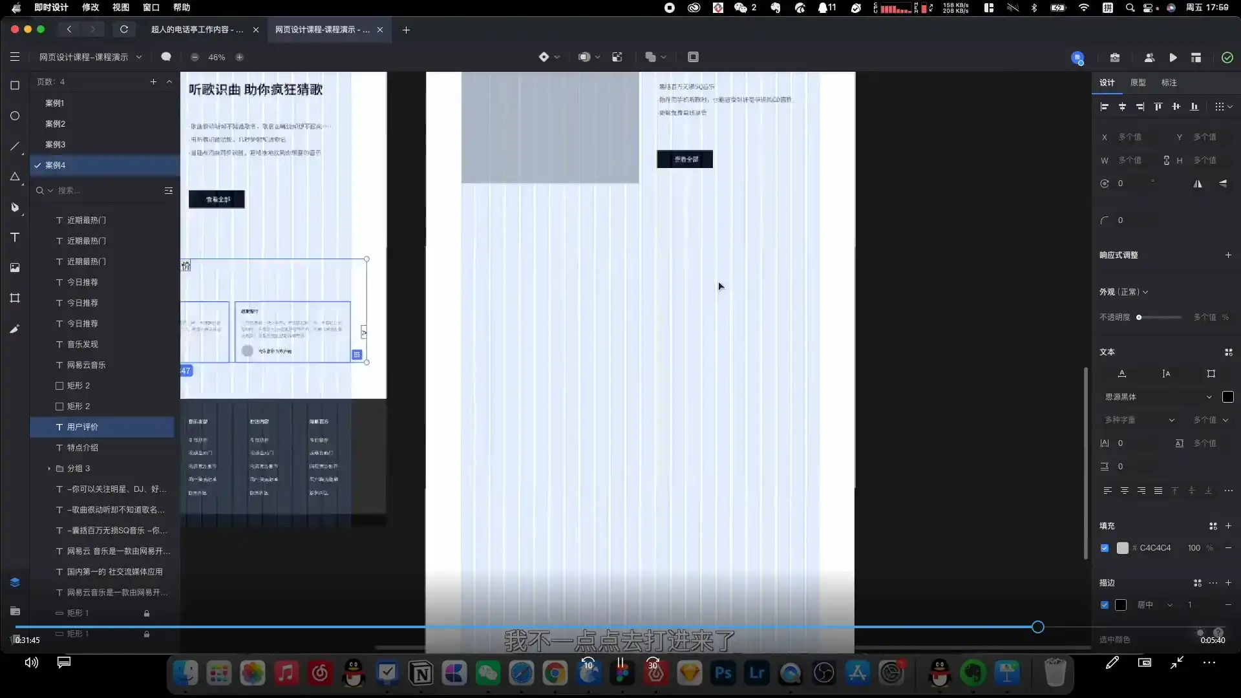Select the Ellipse tool
Viewport: 1241px width, 698px height.
pyautogui.click(x=15, y=116)
